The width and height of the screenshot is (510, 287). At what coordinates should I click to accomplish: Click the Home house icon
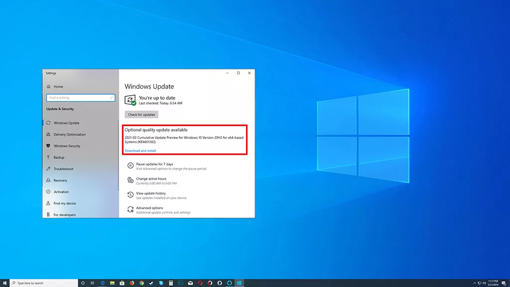pyautogui.click(x=48, y=87)
